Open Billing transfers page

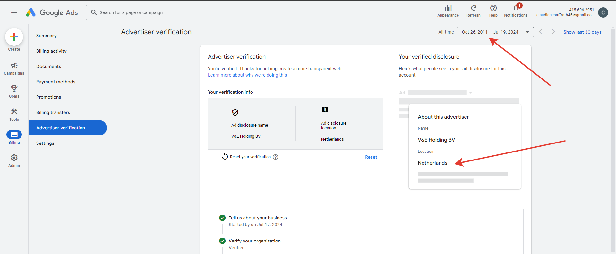(53, 112)
